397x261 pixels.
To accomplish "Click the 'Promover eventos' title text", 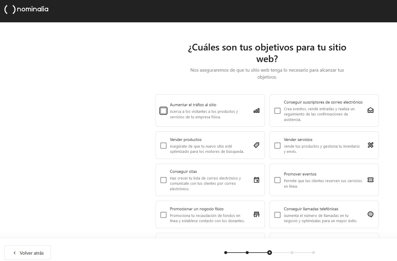I will click(x=300, y=174).
